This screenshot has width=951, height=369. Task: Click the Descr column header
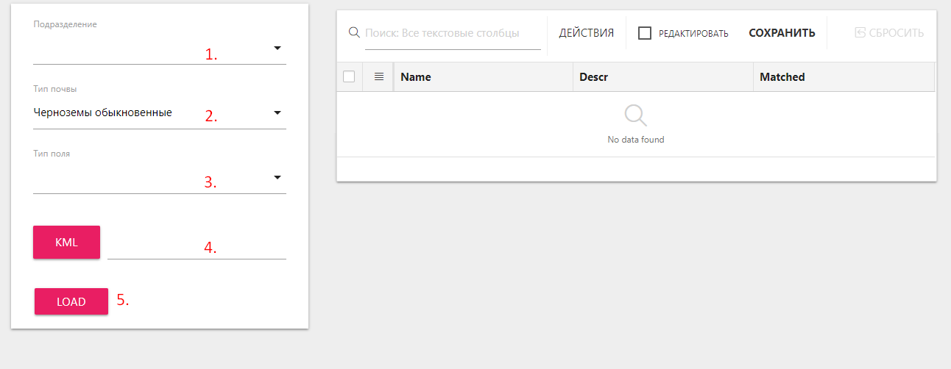(593, 77)
